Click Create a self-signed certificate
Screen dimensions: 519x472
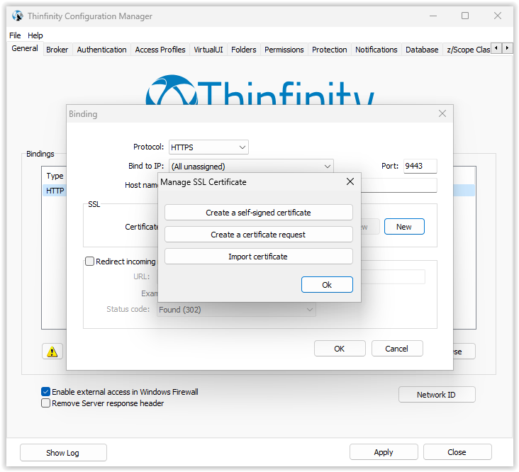point(259,213)
